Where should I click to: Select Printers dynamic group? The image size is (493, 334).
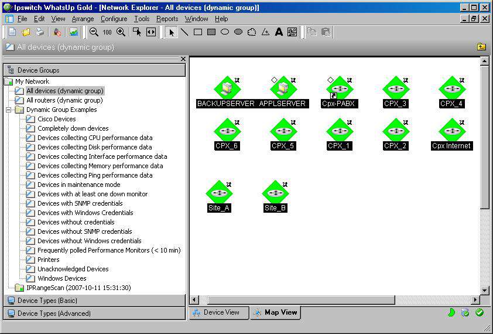pos(48,260)
